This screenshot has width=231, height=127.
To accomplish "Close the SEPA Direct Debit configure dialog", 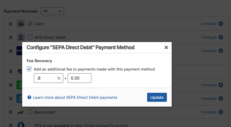I will coord(166,47).
